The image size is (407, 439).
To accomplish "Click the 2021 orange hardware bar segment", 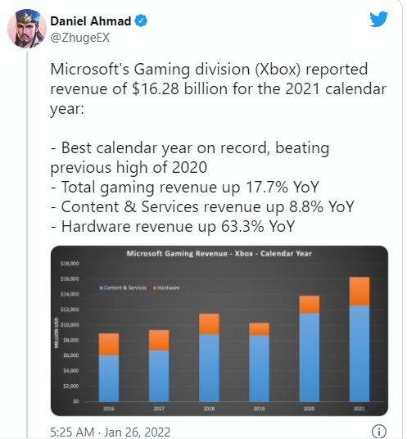I will [360, 292].
